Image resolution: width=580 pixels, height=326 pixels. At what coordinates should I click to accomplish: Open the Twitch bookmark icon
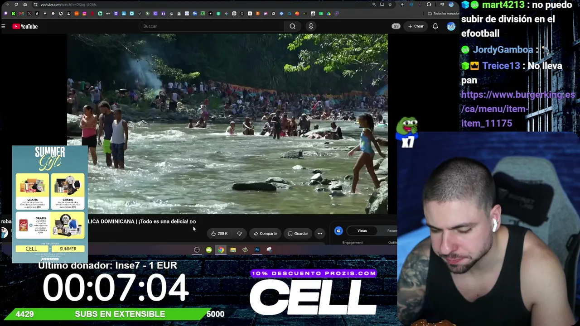point(5,14)
